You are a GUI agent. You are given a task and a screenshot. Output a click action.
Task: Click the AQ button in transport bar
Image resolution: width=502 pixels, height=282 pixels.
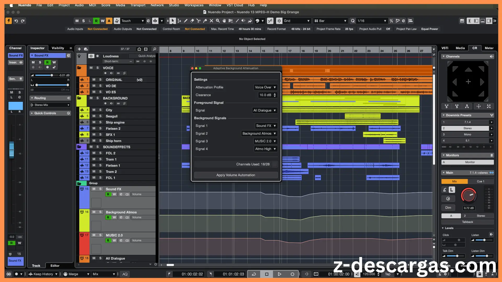125,274
